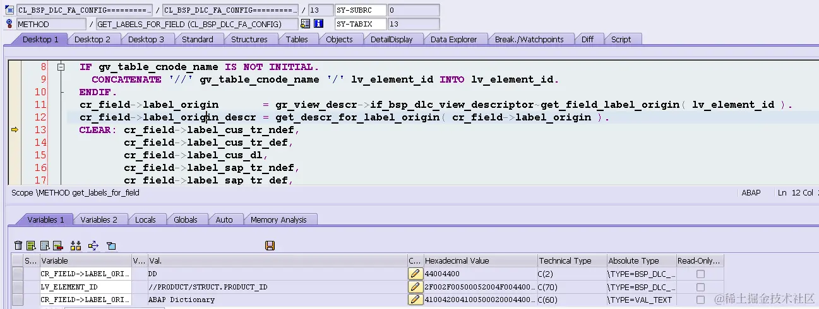Open the Memory Analysis tab
The height and width of the screenshot is (309, 819).
tap(278, 219)
